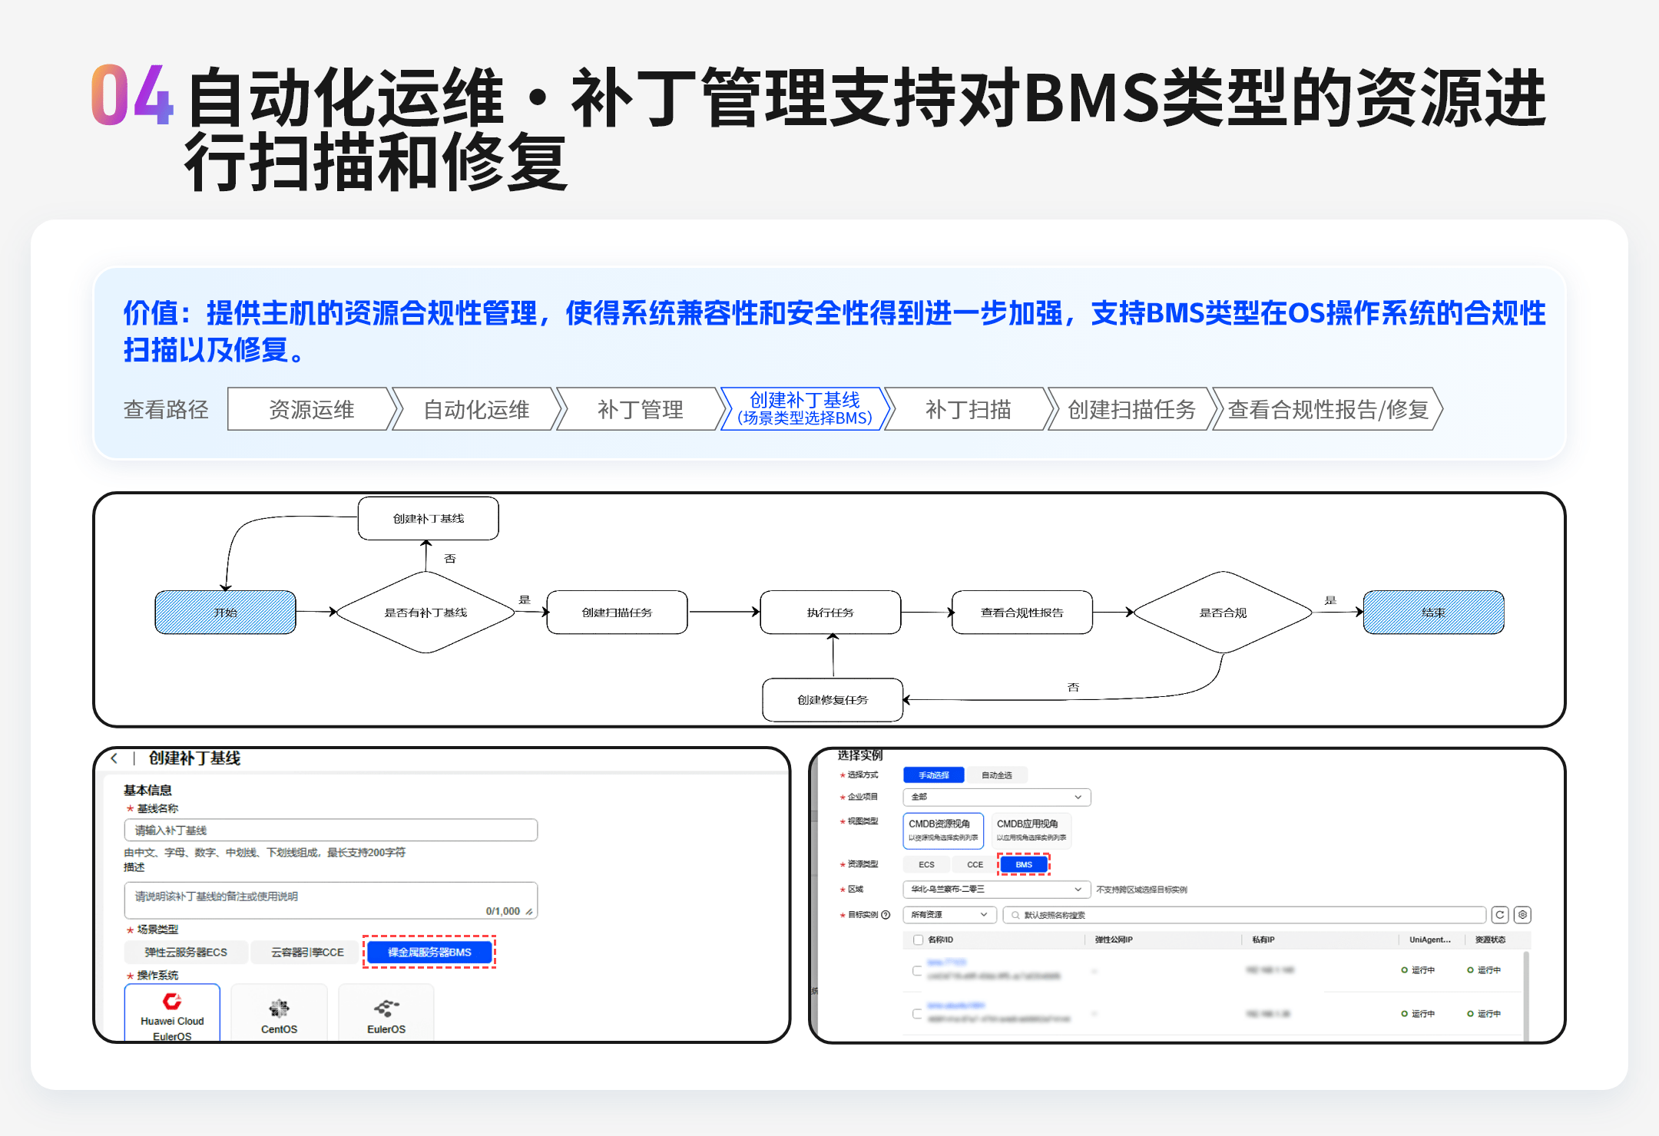Pick the EulerOS operating system icon
This screenshot has height=1136, width=1659.
point(386,1008)
